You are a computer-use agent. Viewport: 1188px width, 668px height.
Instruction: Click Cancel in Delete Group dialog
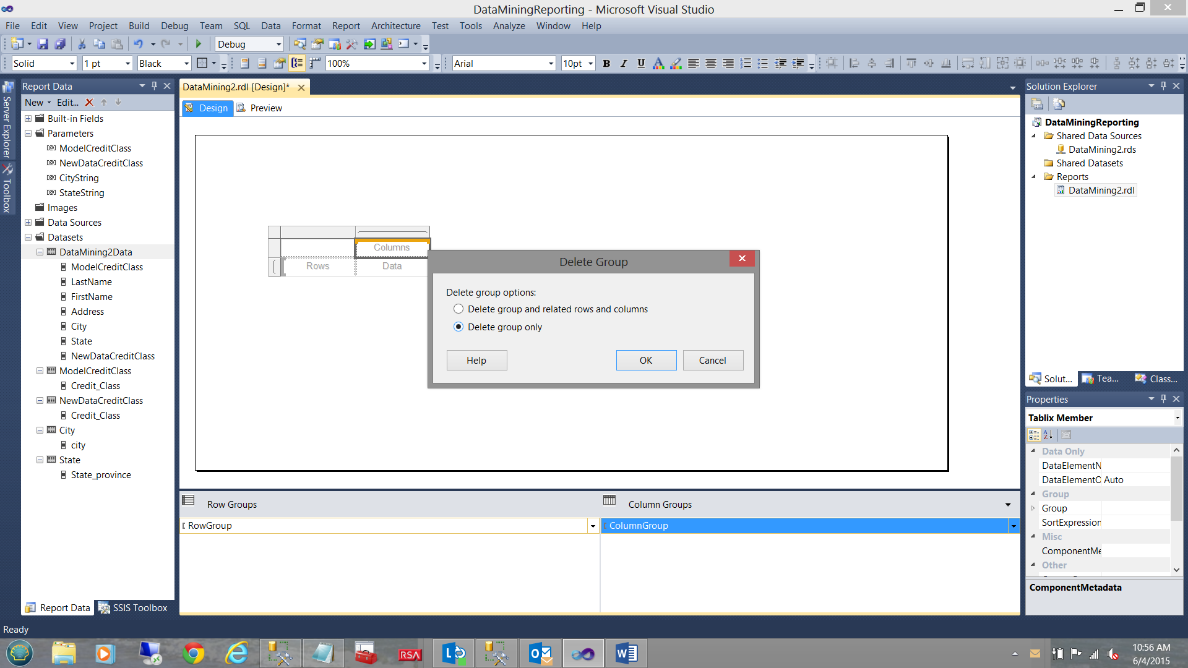pyautogui.click(x=713, y=360)
